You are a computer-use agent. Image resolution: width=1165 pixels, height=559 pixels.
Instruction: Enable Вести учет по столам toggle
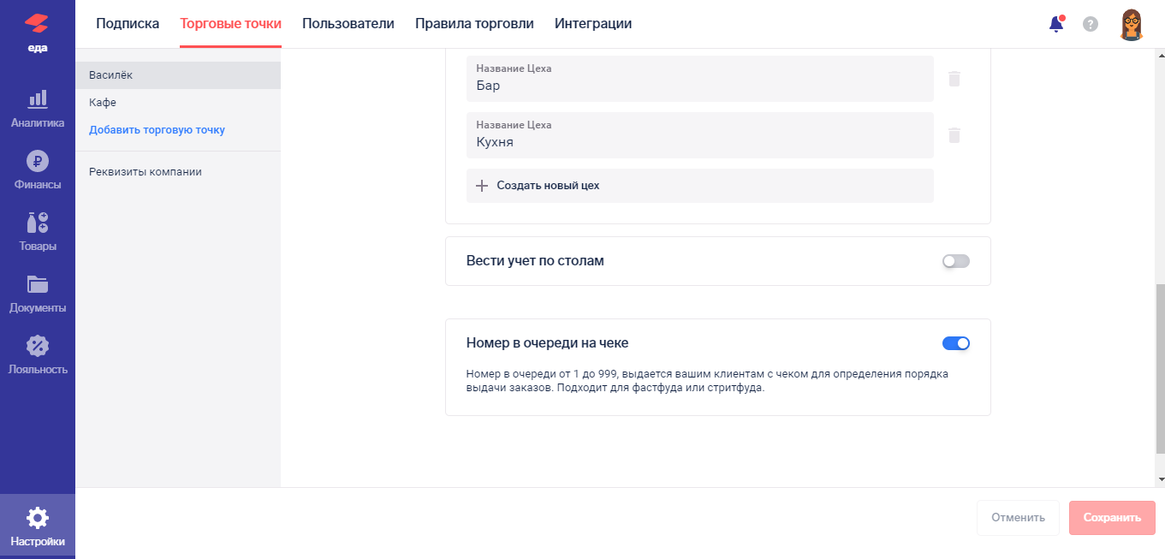[x=956, y=261]
